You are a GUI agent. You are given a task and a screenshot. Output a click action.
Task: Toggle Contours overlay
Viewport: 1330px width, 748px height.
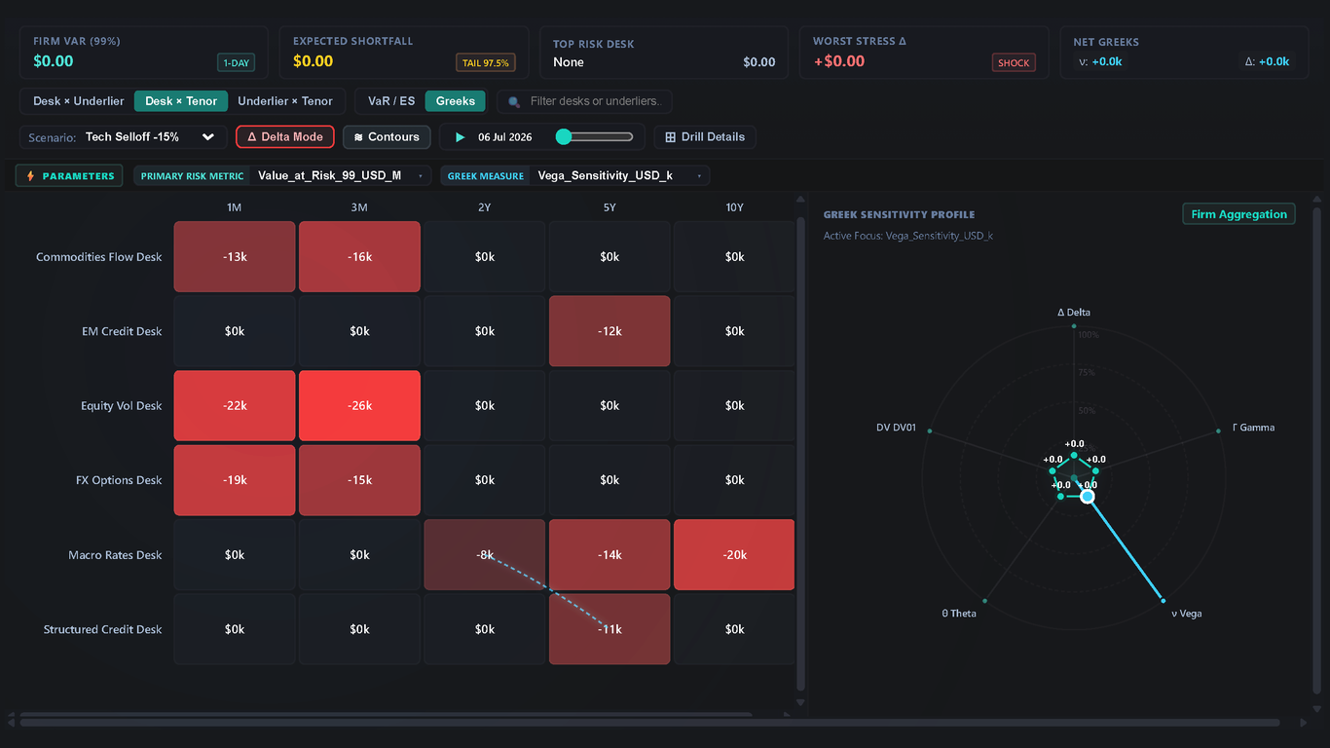point(387,137)
